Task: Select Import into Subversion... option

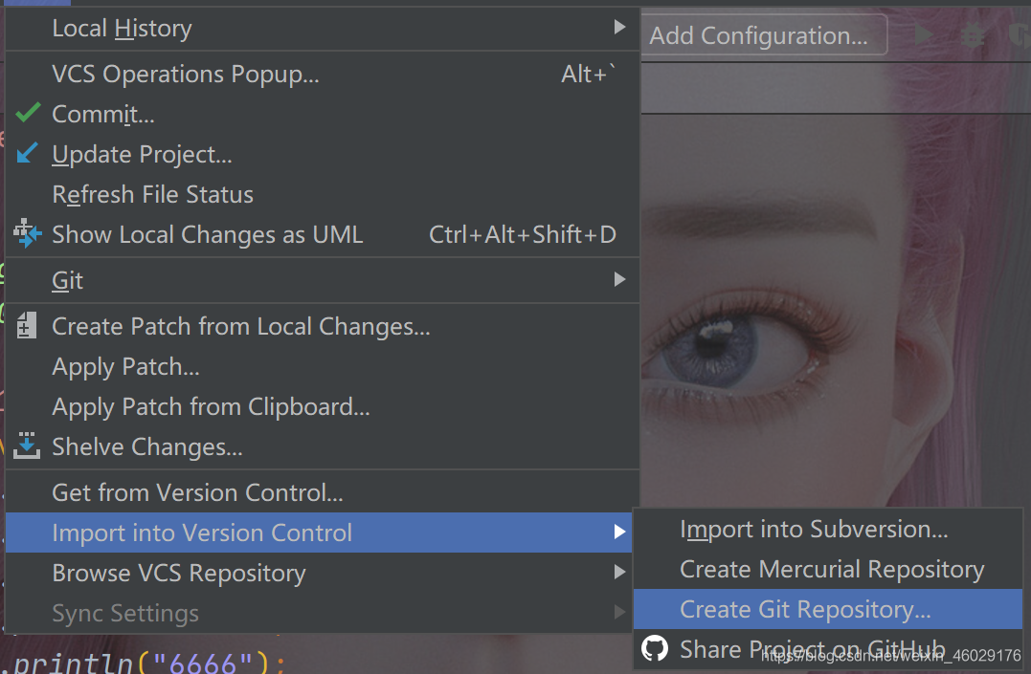Action: 814,529
